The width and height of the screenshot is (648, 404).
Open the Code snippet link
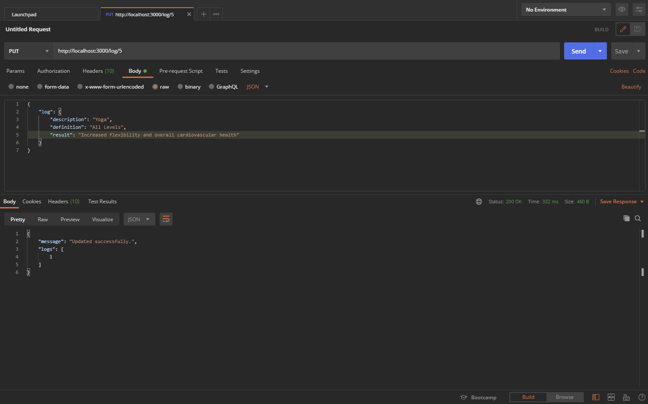click(639, 71)
